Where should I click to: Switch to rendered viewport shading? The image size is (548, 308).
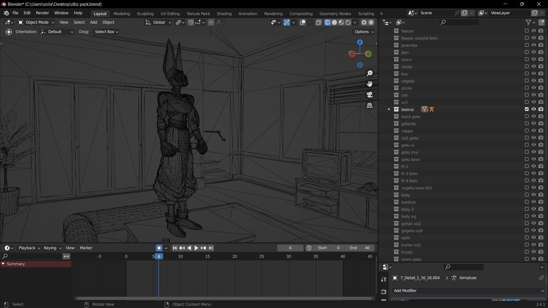[348, 22]
